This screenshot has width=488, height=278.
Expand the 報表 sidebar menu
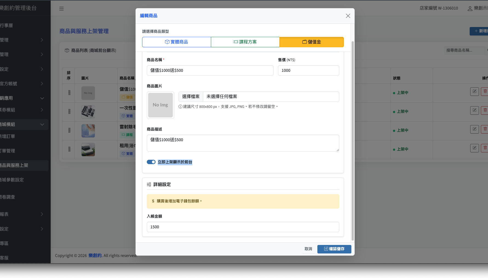(x=22, y=214)
